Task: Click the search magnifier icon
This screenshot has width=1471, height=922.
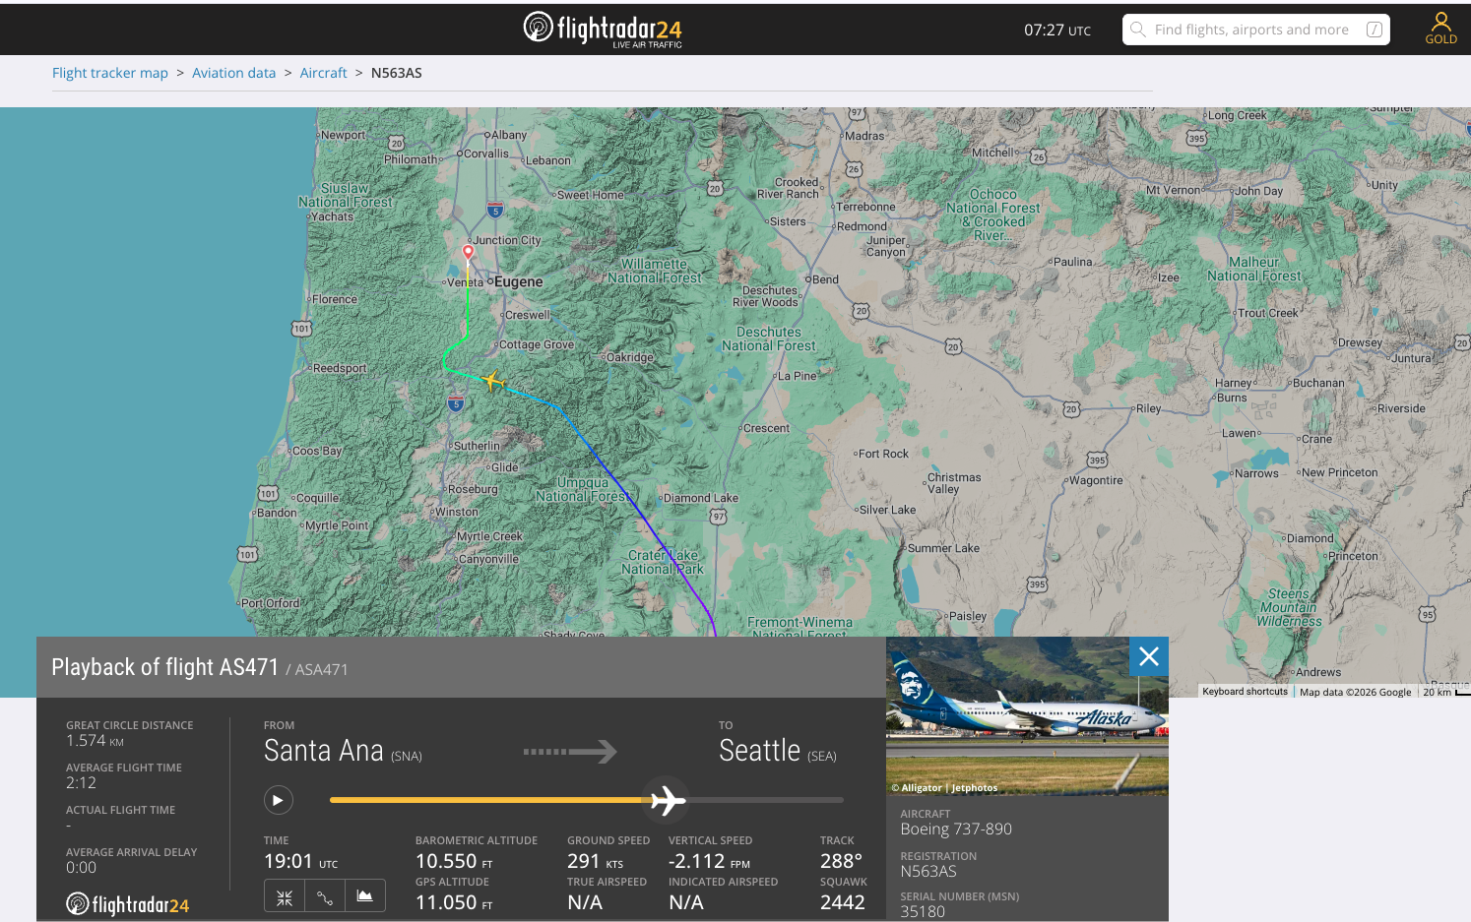Action: coord(1137,30)
